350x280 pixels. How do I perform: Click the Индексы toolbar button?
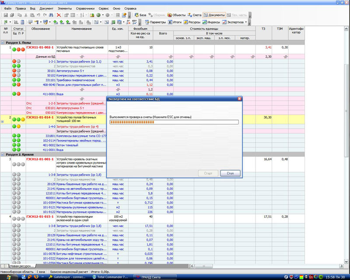pyautogui.click(x=211, y=22)
